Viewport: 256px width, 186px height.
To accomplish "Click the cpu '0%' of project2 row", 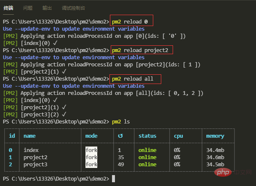I will click(177, 157).
